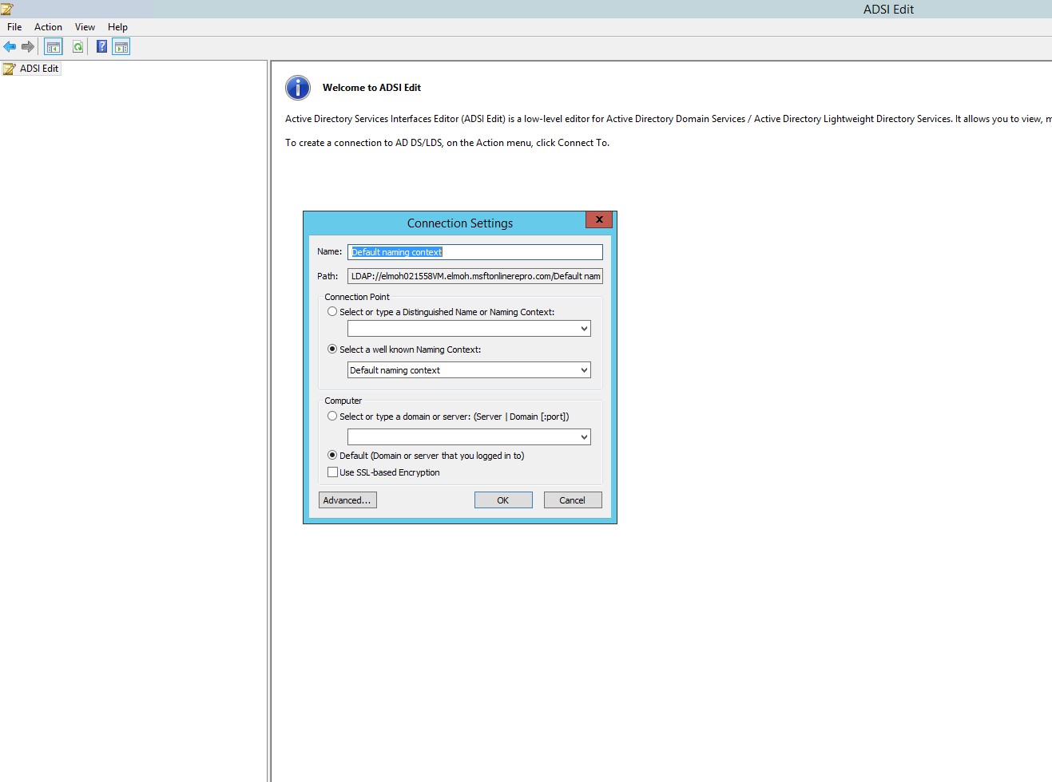Toggle Show/Hide Console Tree toolbar icon
The height and width of the screenshot is (782, 1052).
[54, 47]
